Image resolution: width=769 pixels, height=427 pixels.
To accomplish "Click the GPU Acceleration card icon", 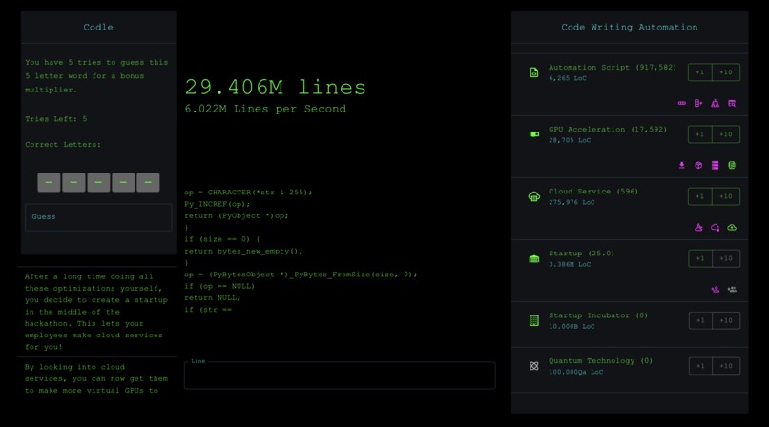I will (x=534, y=134).
